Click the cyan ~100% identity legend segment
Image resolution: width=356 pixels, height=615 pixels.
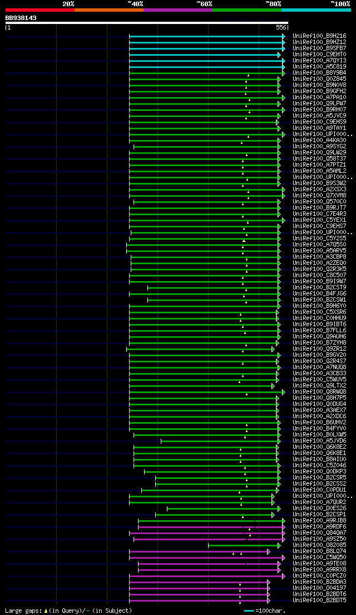tap(316, 10)
